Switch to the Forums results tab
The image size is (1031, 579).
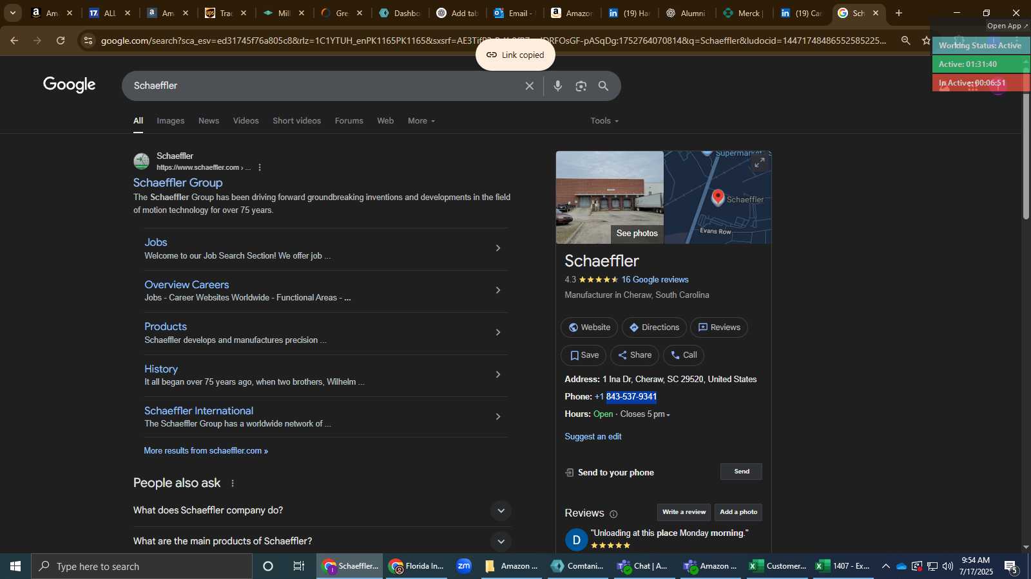pos(349,121)
